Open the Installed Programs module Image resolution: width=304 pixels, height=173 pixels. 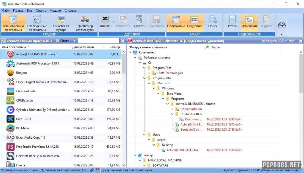tap(13, 23)
